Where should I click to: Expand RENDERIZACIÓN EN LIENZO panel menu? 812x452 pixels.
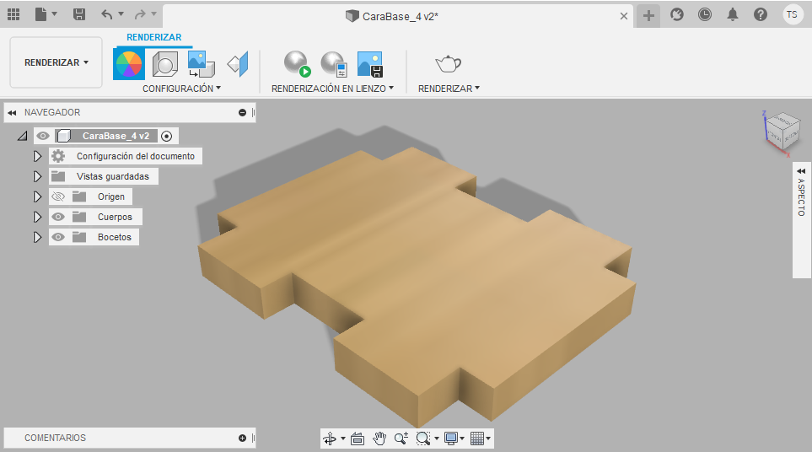(x=332, y=89)
